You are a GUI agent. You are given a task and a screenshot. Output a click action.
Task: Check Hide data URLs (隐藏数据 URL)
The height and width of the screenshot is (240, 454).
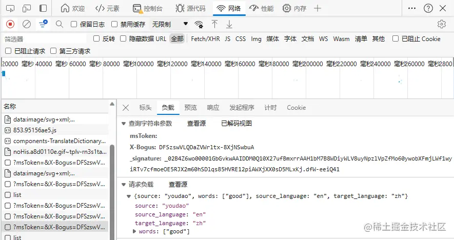(123, 38)
